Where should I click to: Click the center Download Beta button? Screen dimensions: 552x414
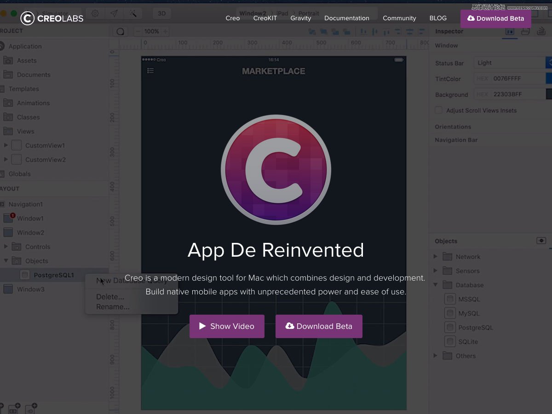[x=319, y=326]
